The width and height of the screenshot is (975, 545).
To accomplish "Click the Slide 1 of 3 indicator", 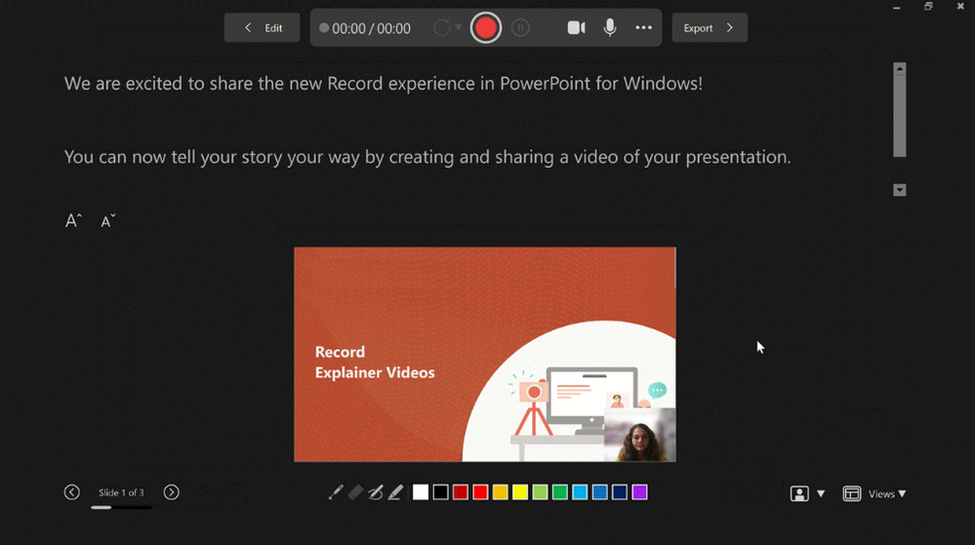I will click(121, 492).
